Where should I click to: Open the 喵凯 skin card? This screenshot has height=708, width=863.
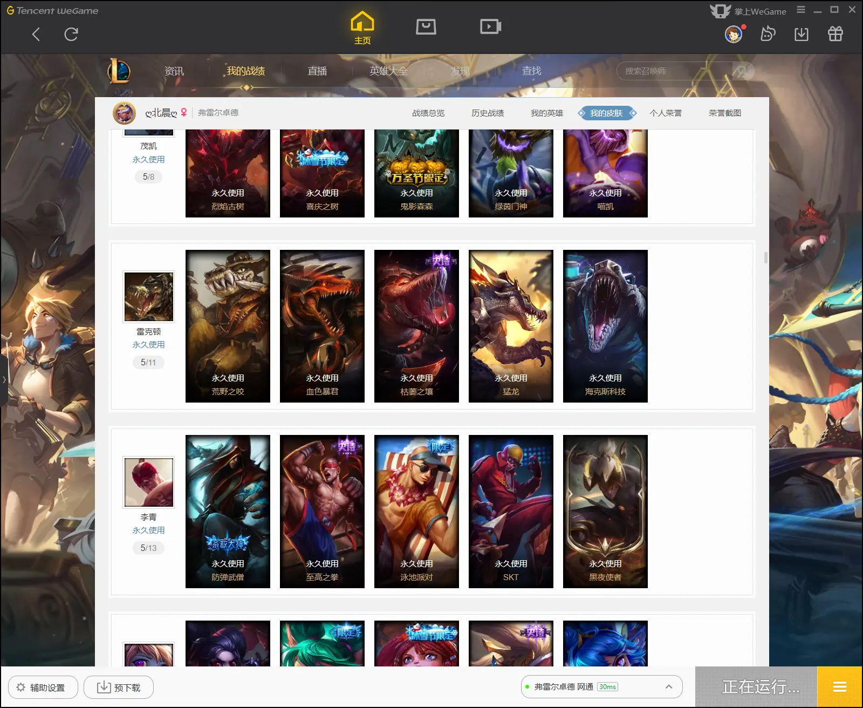click(x=605, y=173)
